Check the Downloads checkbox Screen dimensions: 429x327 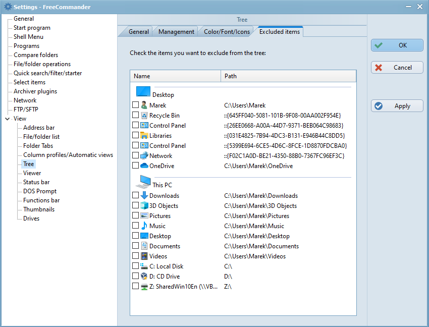click(135, 195)
